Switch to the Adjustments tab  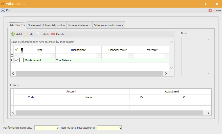pos(17,25)
